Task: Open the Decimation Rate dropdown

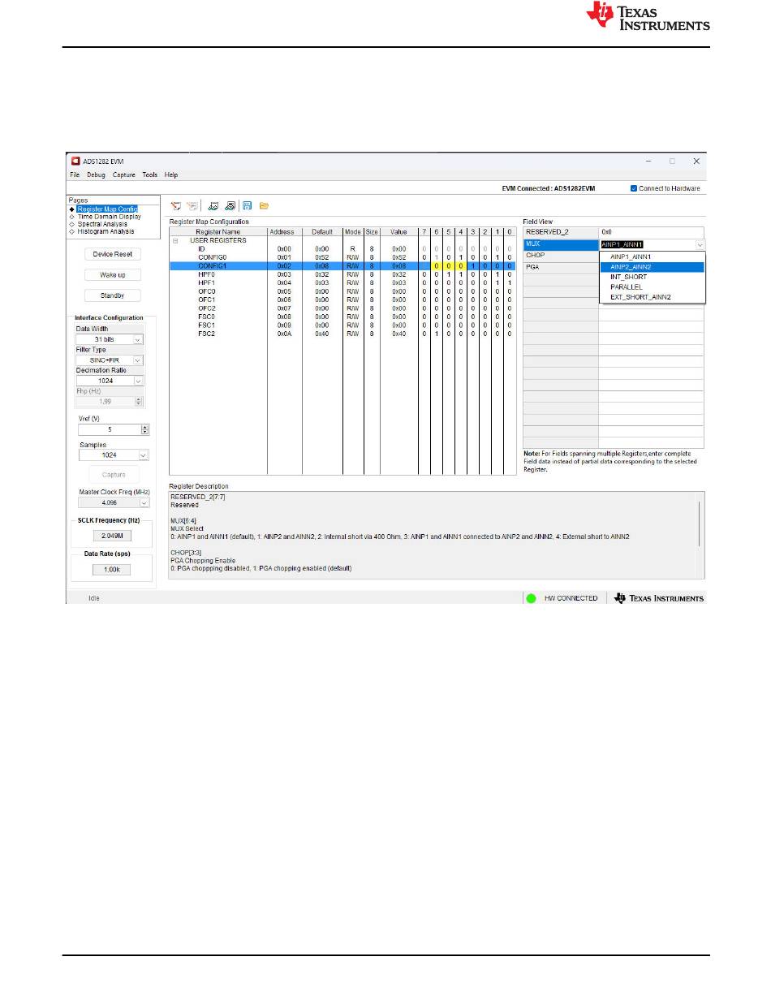Action: 110,381
